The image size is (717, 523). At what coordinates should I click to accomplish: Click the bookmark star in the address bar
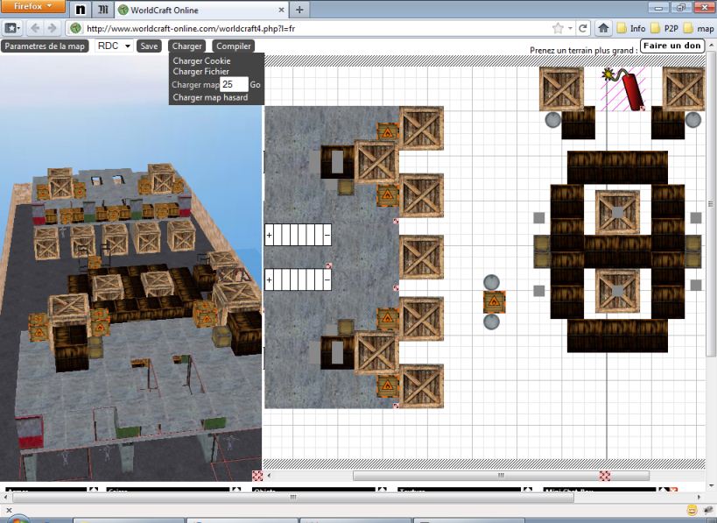pos(558,28)
